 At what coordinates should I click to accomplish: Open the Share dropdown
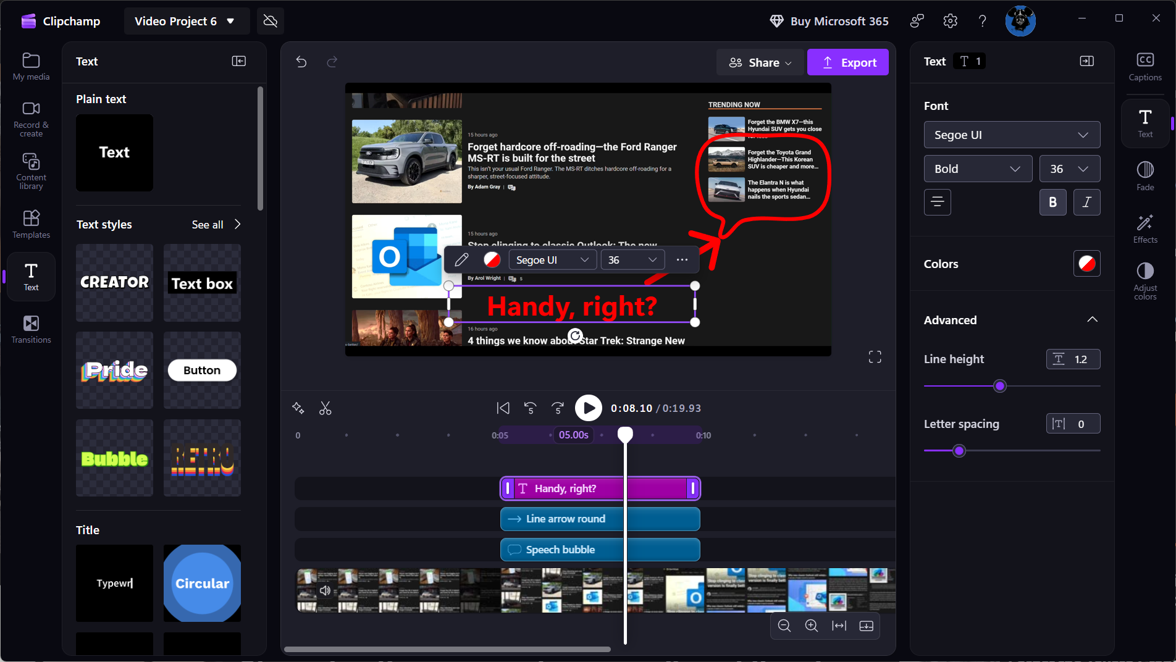tap(760, 62)
